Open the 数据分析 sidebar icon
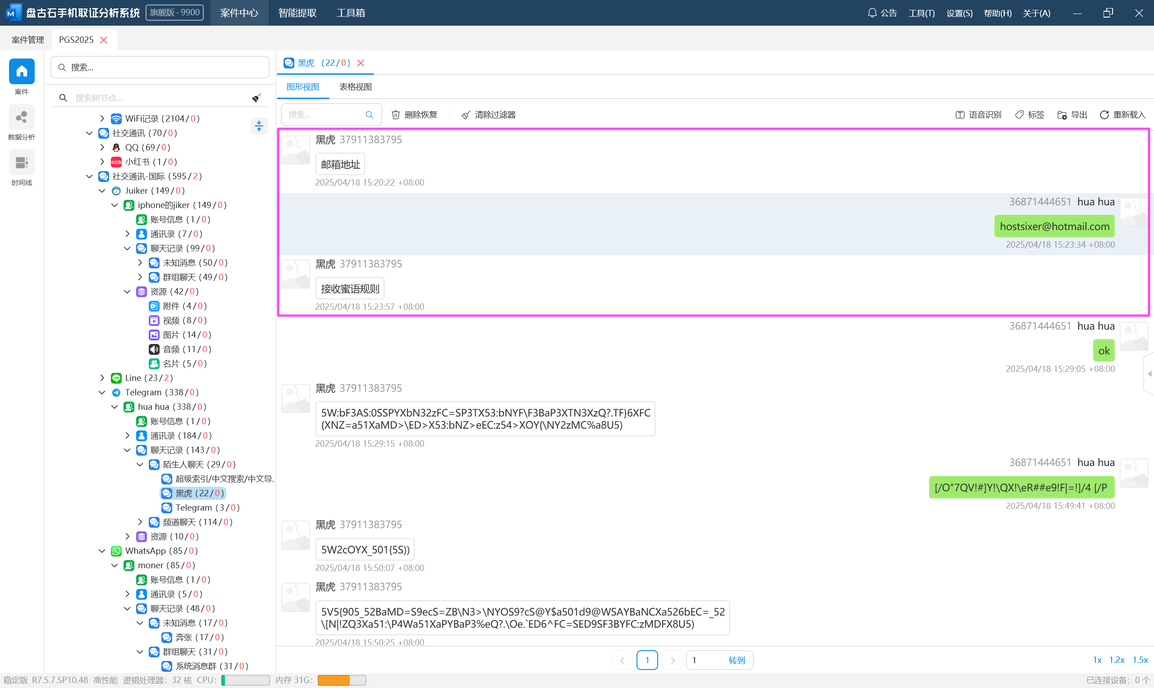The height and width of the screenshot is (688, 1154). [21, 117]
